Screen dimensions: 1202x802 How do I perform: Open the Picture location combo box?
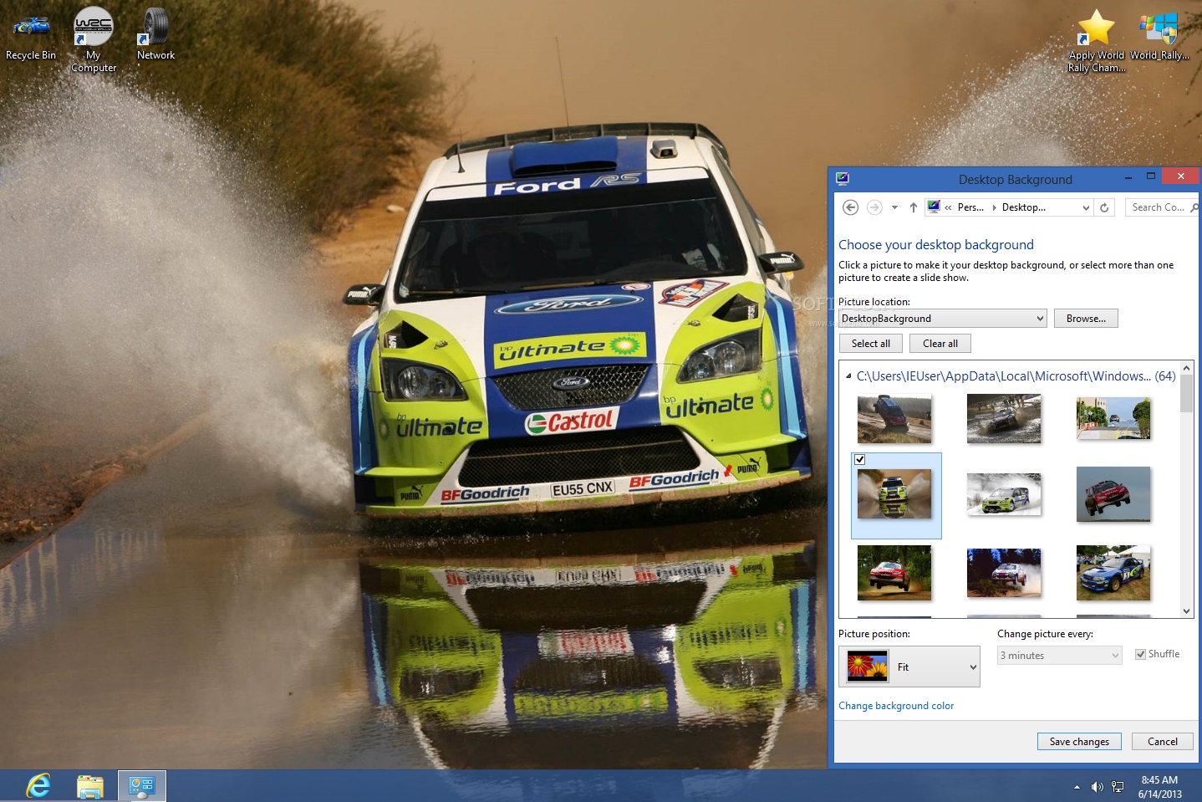(943, 319)
